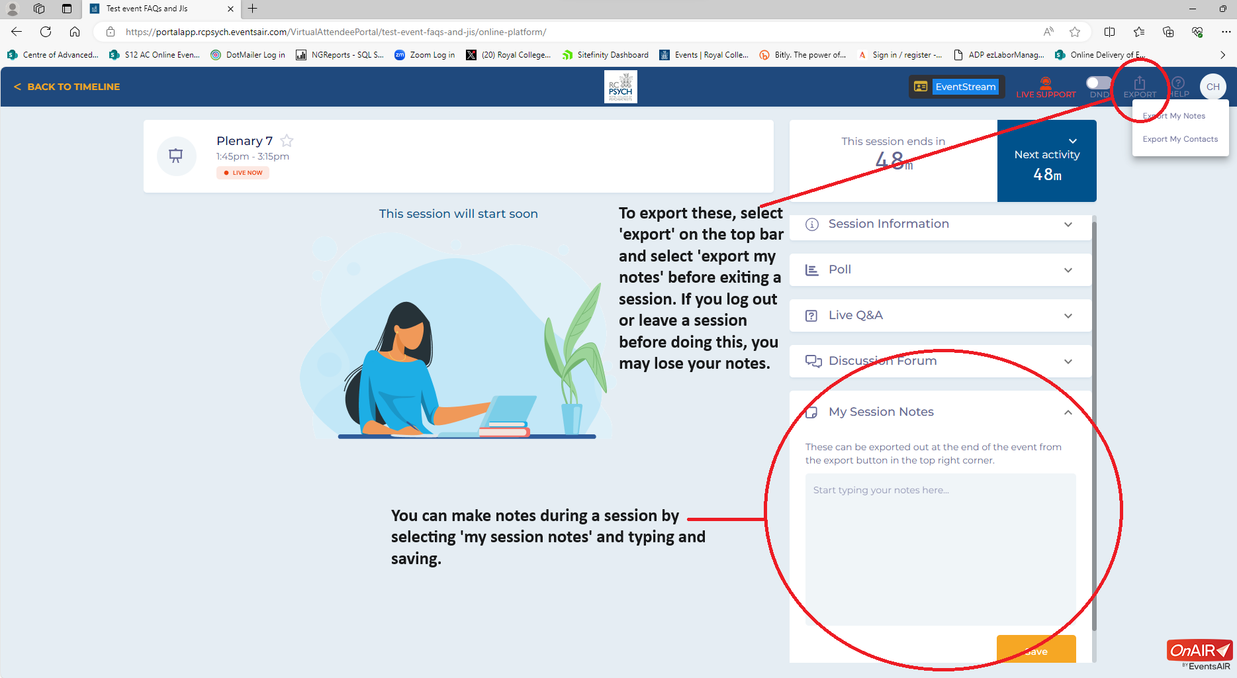Expand the Session Information section
Viewport: 1237px width, 678px height.
point(940,224)
